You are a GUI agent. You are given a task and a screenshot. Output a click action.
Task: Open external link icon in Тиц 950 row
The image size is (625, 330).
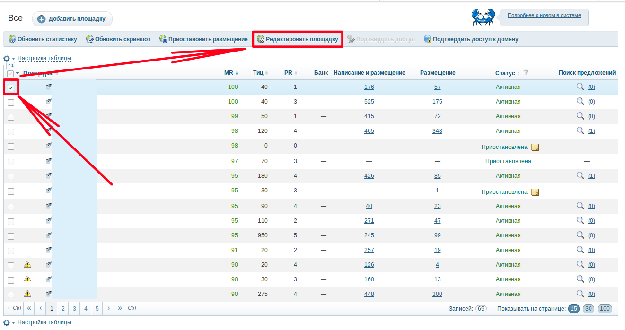(x=48, y=235)
